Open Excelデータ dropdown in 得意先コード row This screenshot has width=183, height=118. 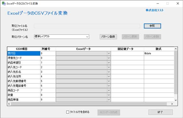[x=109, y=58]
